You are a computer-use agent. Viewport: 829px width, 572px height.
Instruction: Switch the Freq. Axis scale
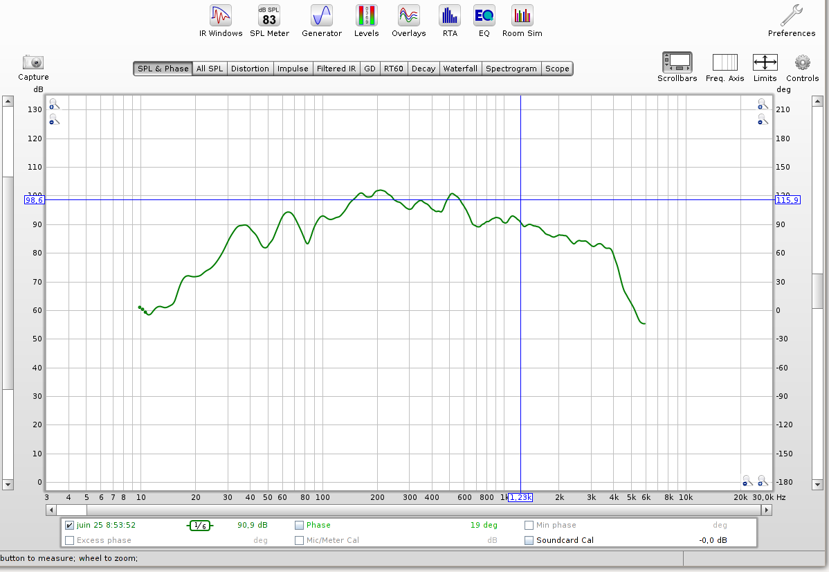pos(725,68)
